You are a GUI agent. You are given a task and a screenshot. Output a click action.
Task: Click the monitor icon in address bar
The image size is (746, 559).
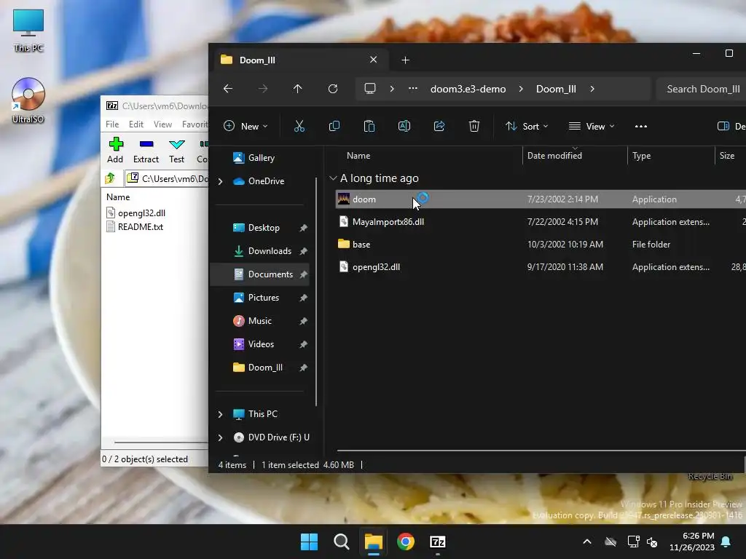370,89
